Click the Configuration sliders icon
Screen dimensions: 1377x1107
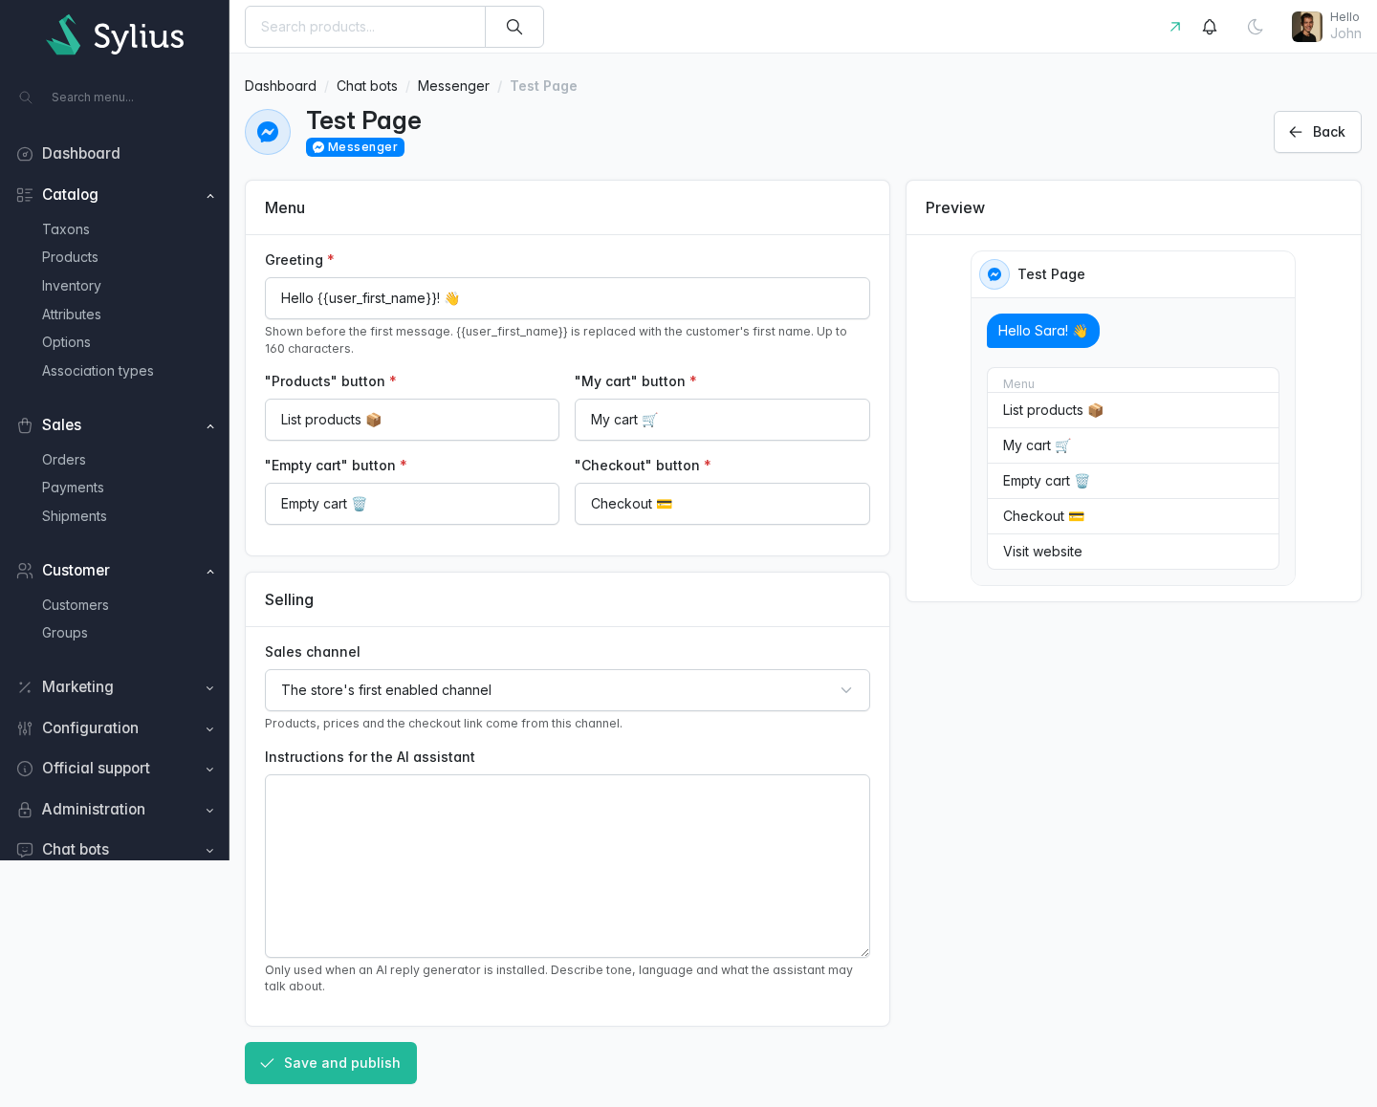(25, 728)
